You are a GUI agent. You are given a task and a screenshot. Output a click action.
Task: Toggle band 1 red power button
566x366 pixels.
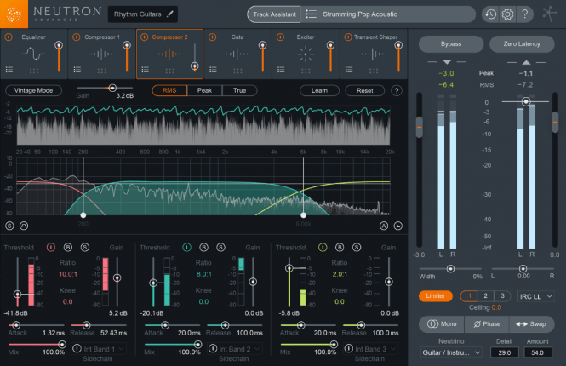tap(51, 247)
